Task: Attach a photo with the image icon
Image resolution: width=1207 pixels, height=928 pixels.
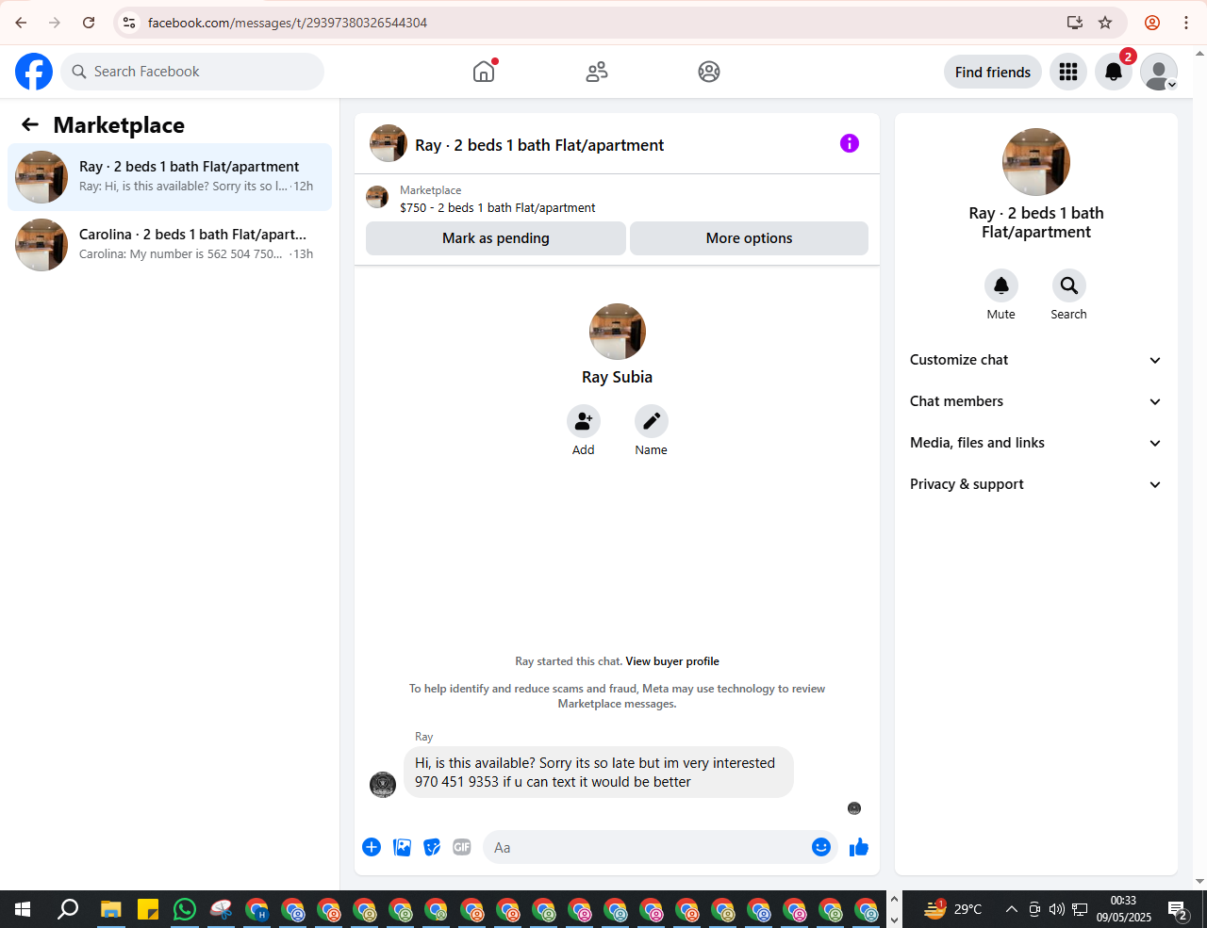Action: (402, 847)
